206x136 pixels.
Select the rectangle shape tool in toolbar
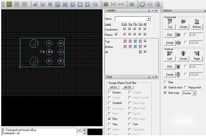pyautogui.click(x=42, y=4)
